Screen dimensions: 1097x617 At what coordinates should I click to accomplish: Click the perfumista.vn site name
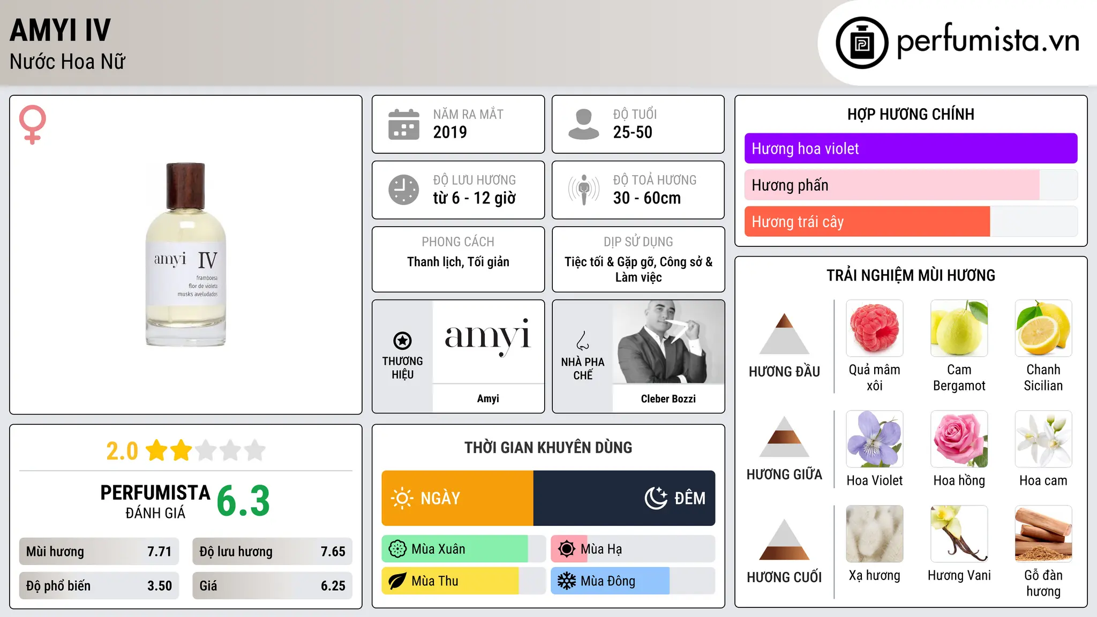988,41
